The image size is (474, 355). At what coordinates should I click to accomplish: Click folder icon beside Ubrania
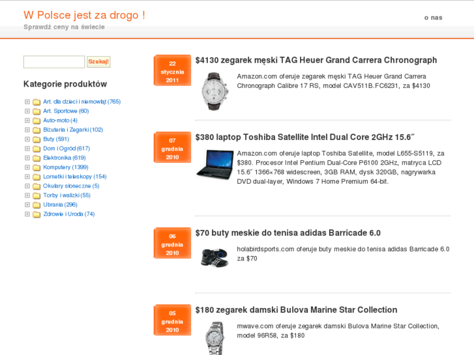pos(37,205)
